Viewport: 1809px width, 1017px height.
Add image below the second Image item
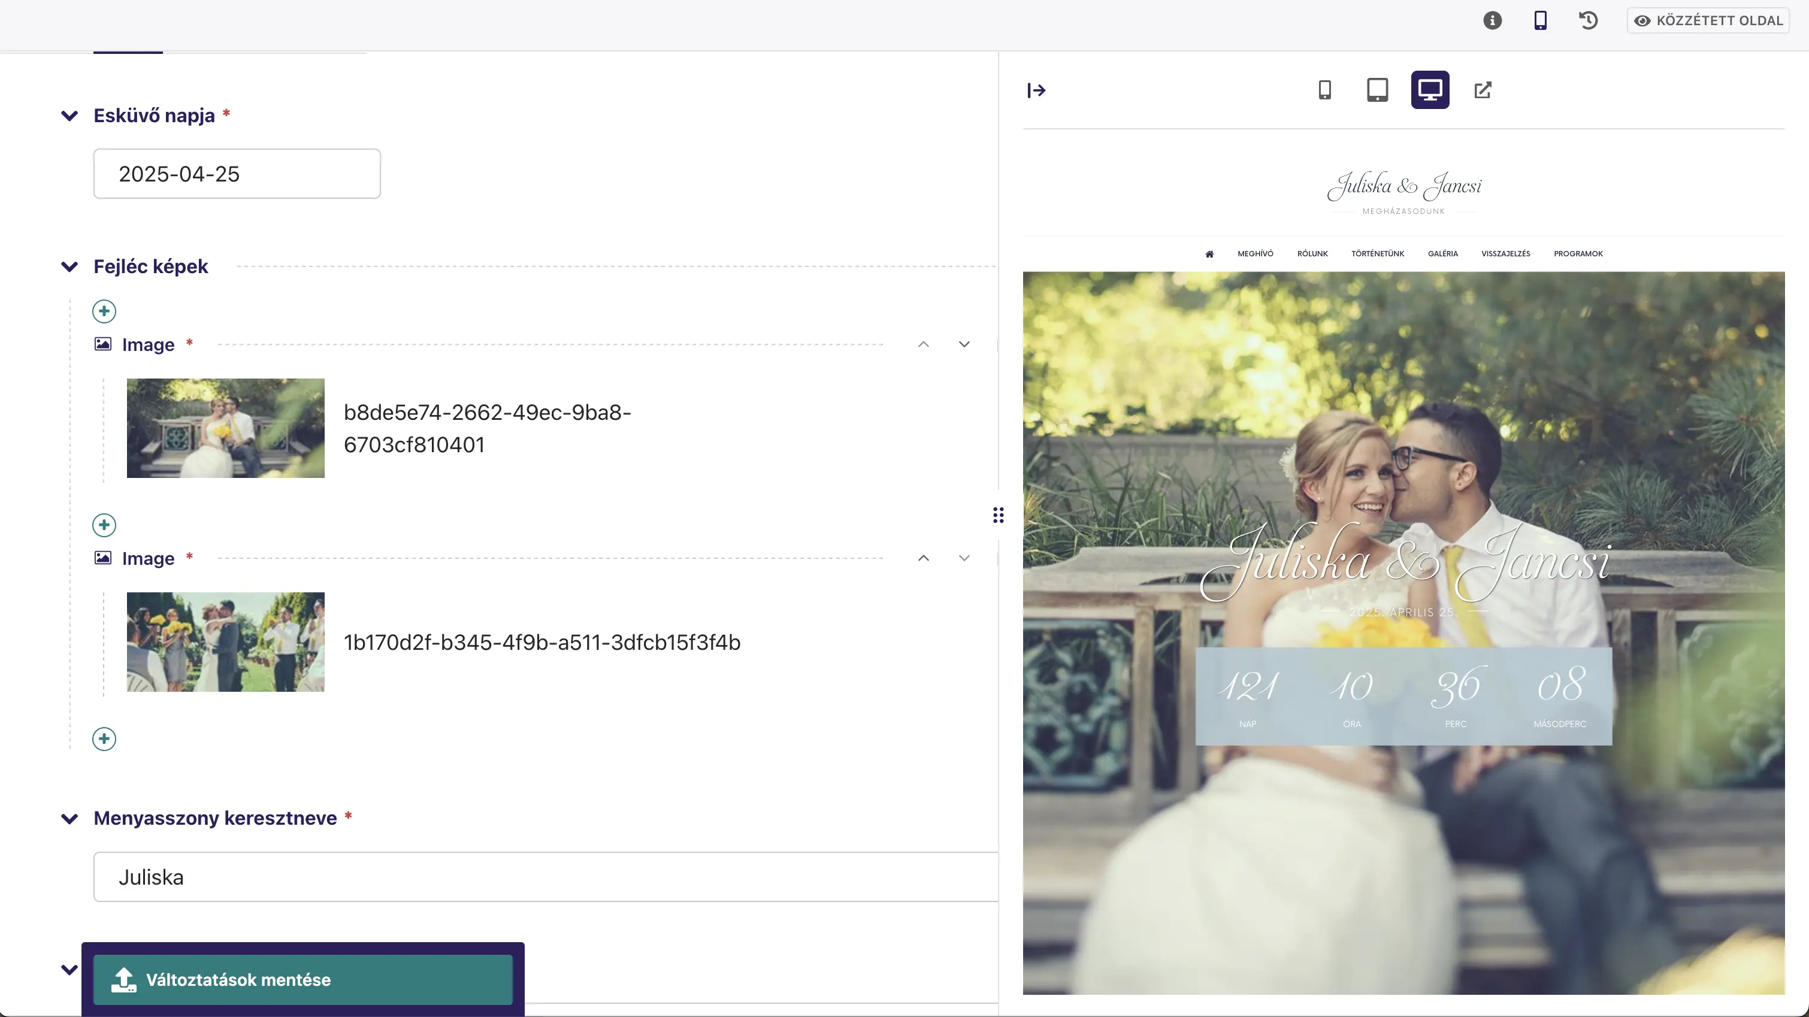point(104,738)
